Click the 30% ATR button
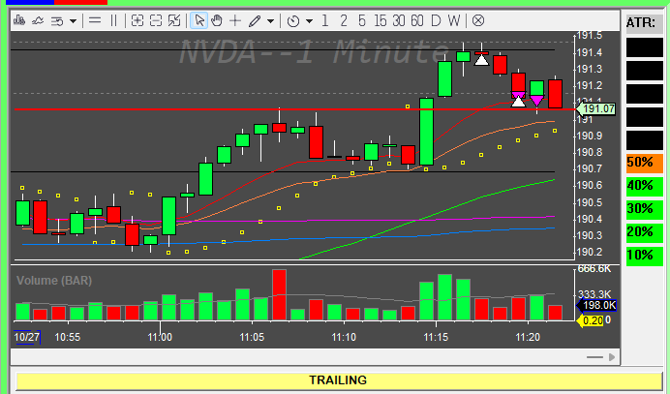 645,209
